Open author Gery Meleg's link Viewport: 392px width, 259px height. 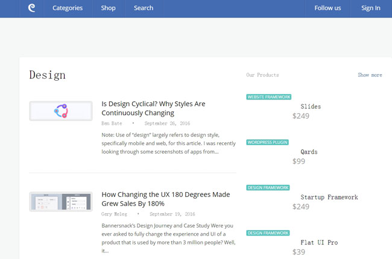[x=114, y=214]
